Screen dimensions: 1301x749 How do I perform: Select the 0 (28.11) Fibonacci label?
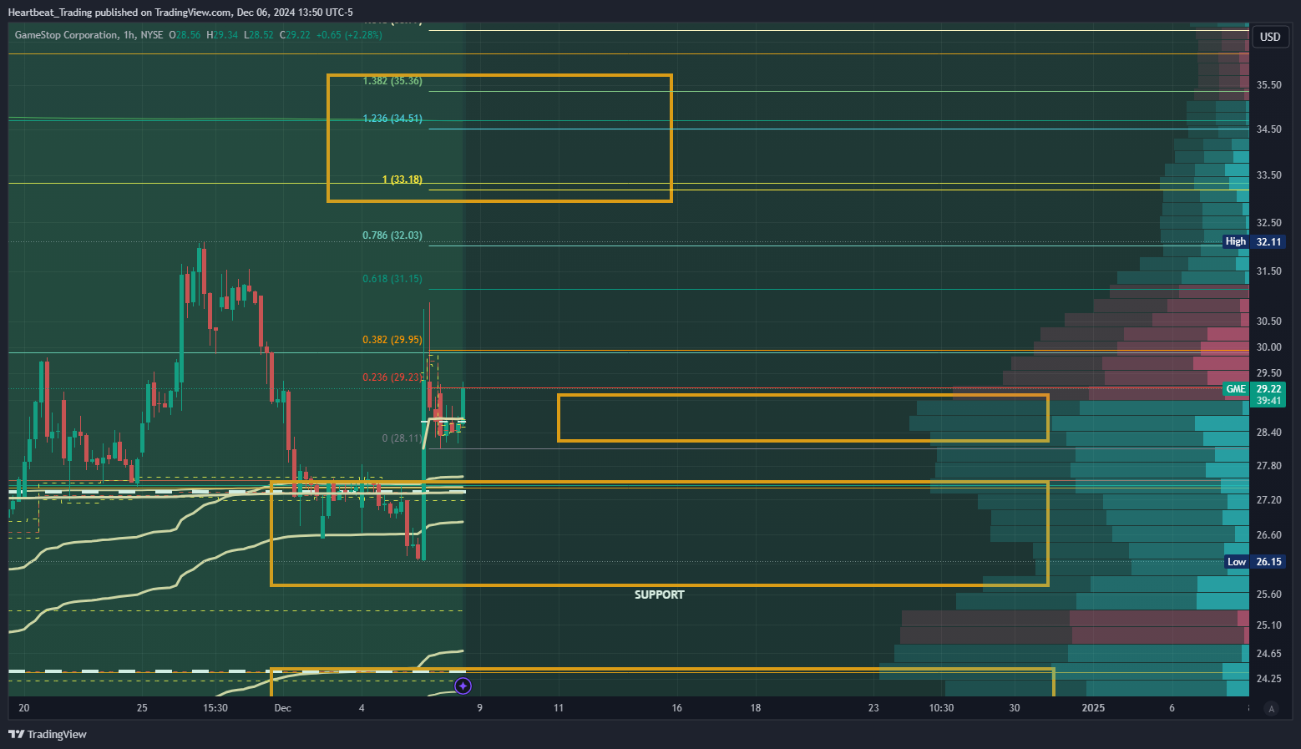[402, 438]
